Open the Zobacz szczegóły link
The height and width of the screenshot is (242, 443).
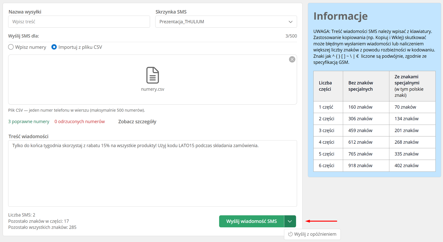[137, 122]
